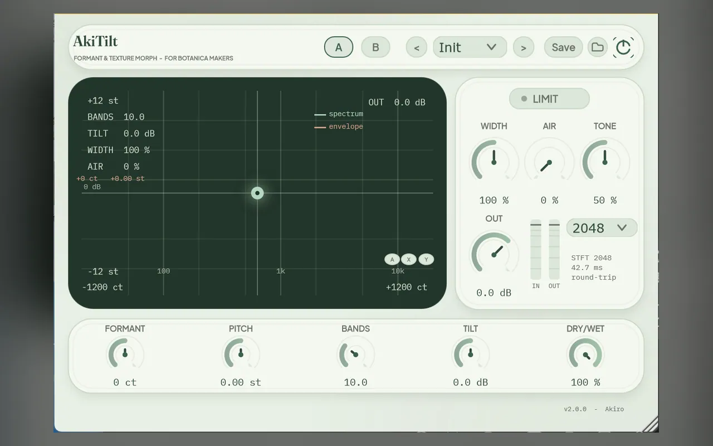Viewport: 713px width, 446px height.
Task: Click the DRY/WET knob
Action: click(x=585, y=353)
